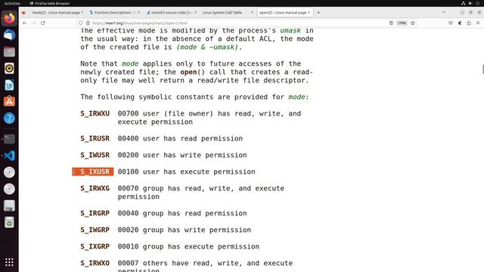Click the S_IRWXG constant
This screenshot has height=272, width=484.
(95, 188)
